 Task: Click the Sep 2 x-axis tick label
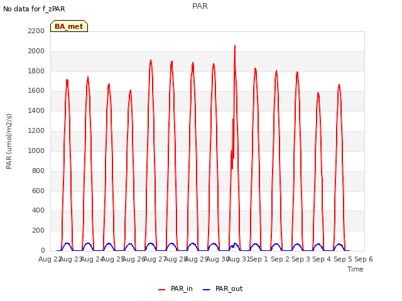click(280, 259)
